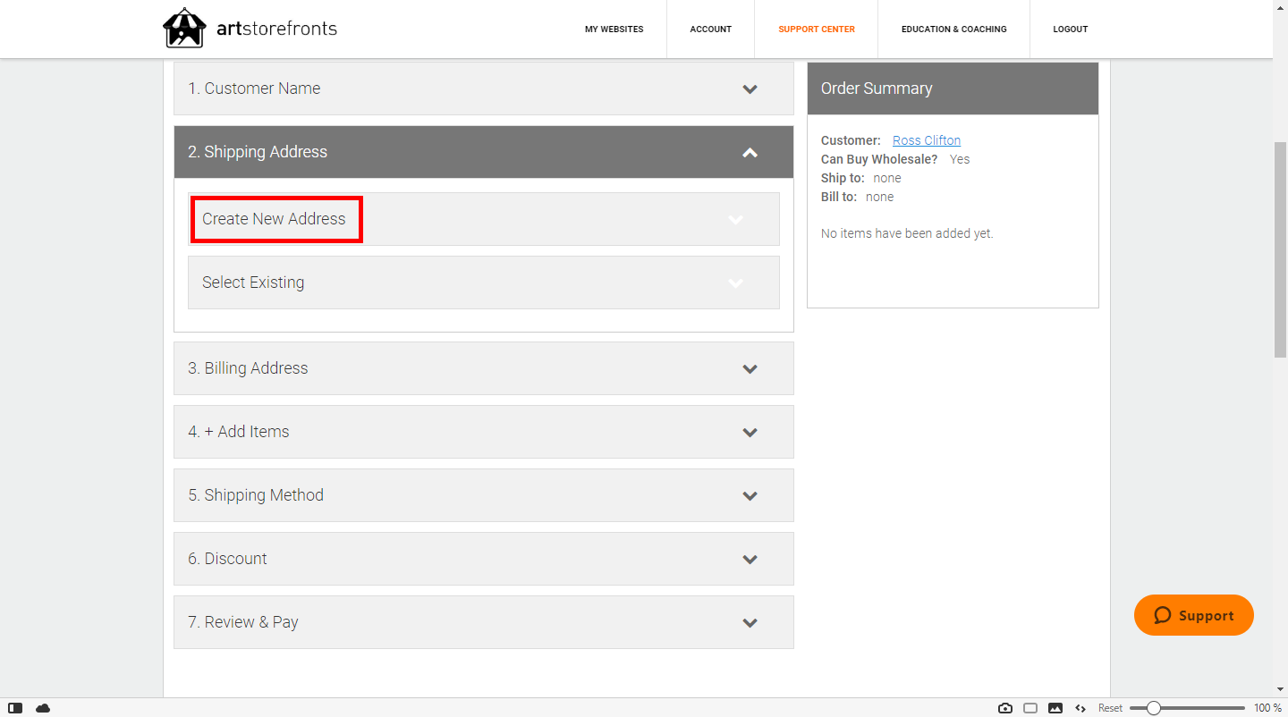The image size is (1288, 717).
Task: Click 'No items have been added yet.' text
Action: [x=907, y=233]
